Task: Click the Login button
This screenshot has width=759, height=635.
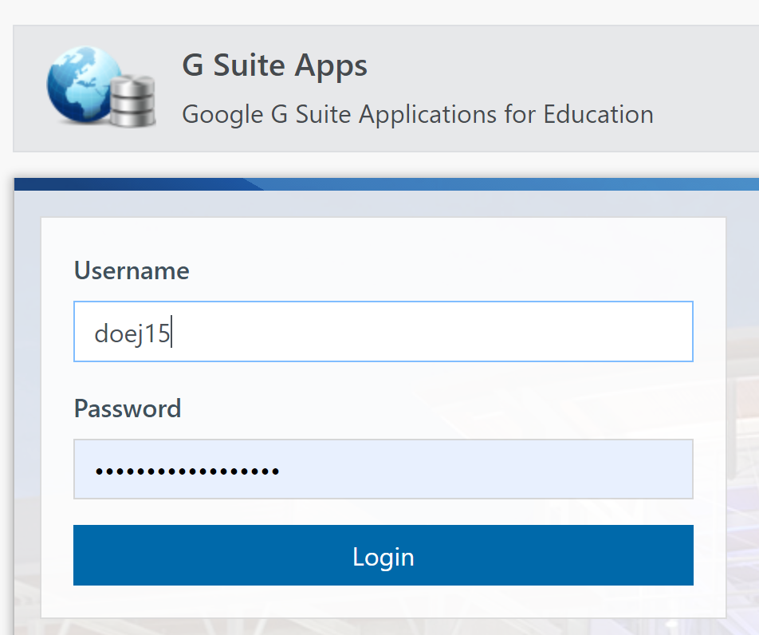Action: tap(383, 555)
